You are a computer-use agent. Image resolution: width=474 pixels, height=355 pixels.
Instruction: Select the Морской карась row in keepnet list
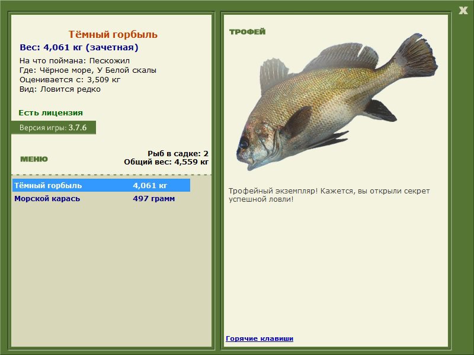coord(101,199)
